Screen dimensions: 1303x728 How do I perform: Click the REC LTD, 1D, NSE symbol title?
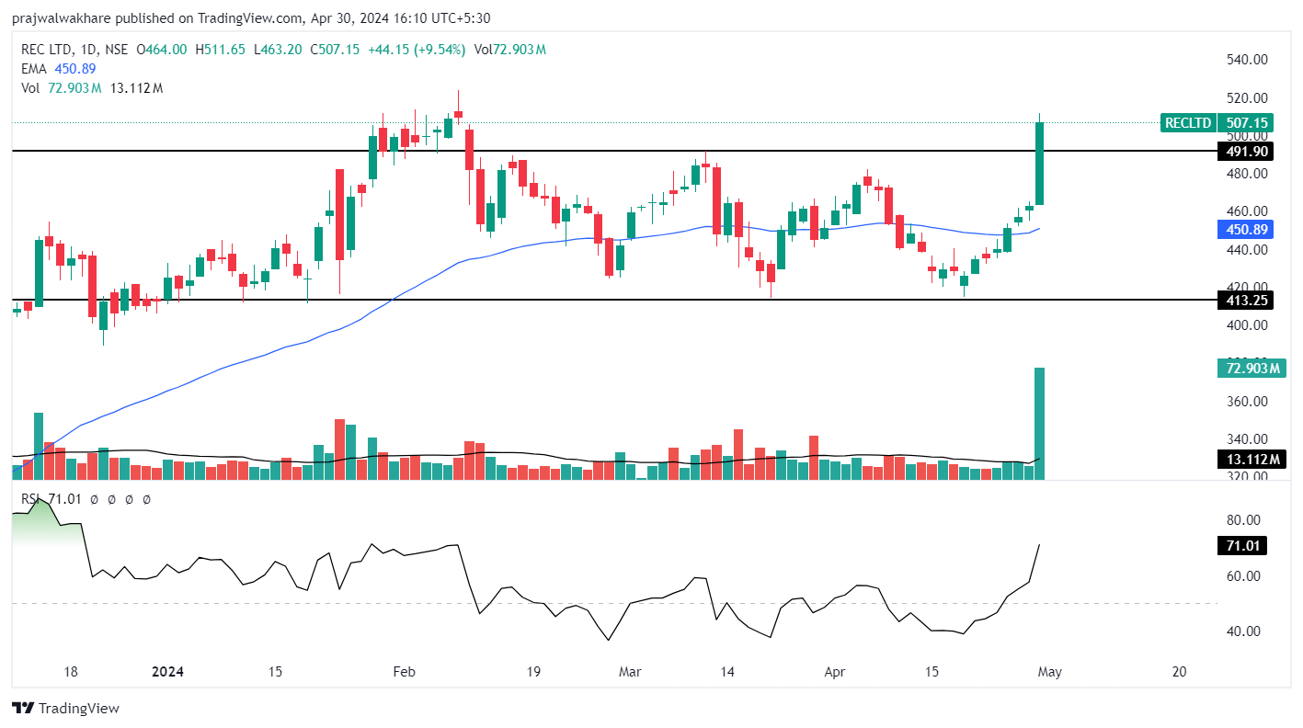point(75,50)
